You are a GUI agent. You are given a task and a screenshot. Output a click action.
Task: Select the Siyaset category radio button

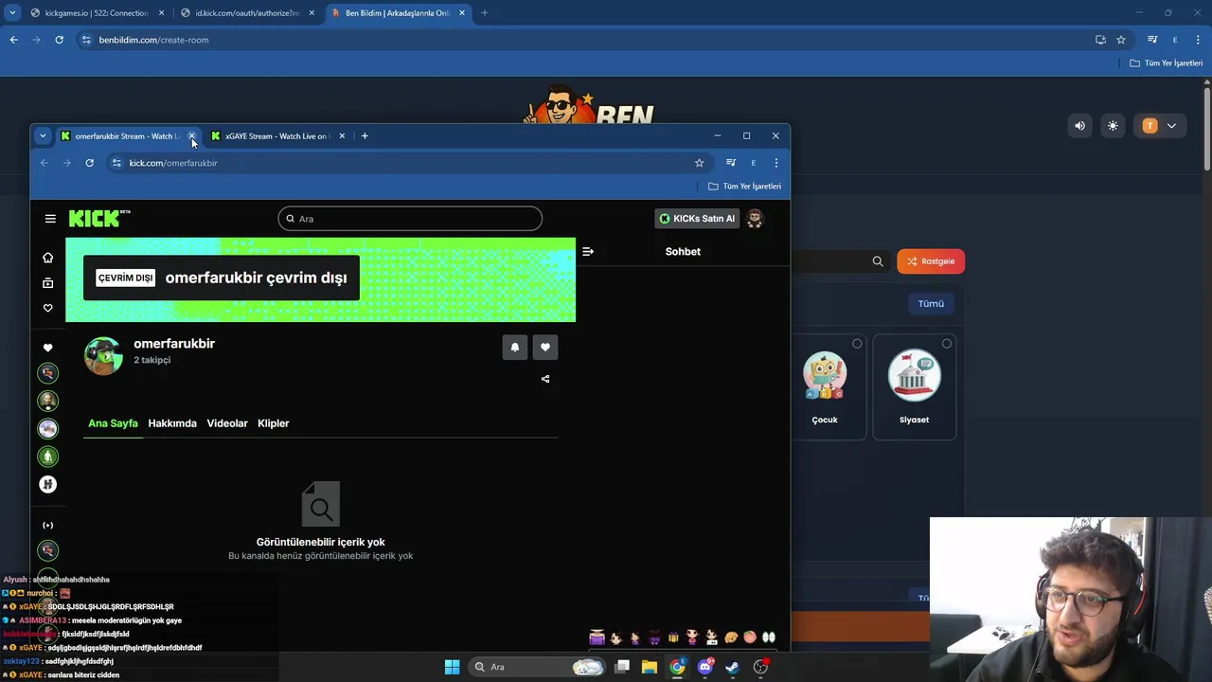pos(947,344)
